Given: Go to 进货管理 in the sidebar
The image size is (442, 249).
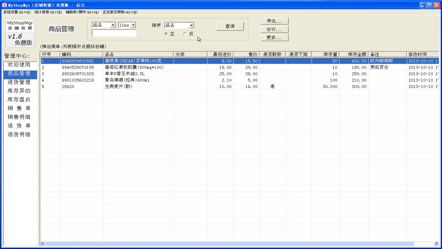Looking at the screenshot, I should (19, 82).
